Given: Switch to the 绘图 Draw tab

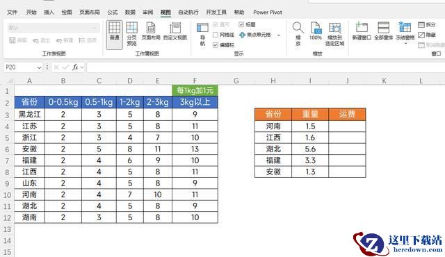Looking at the screenshot, I should click(x=67, y=13).
